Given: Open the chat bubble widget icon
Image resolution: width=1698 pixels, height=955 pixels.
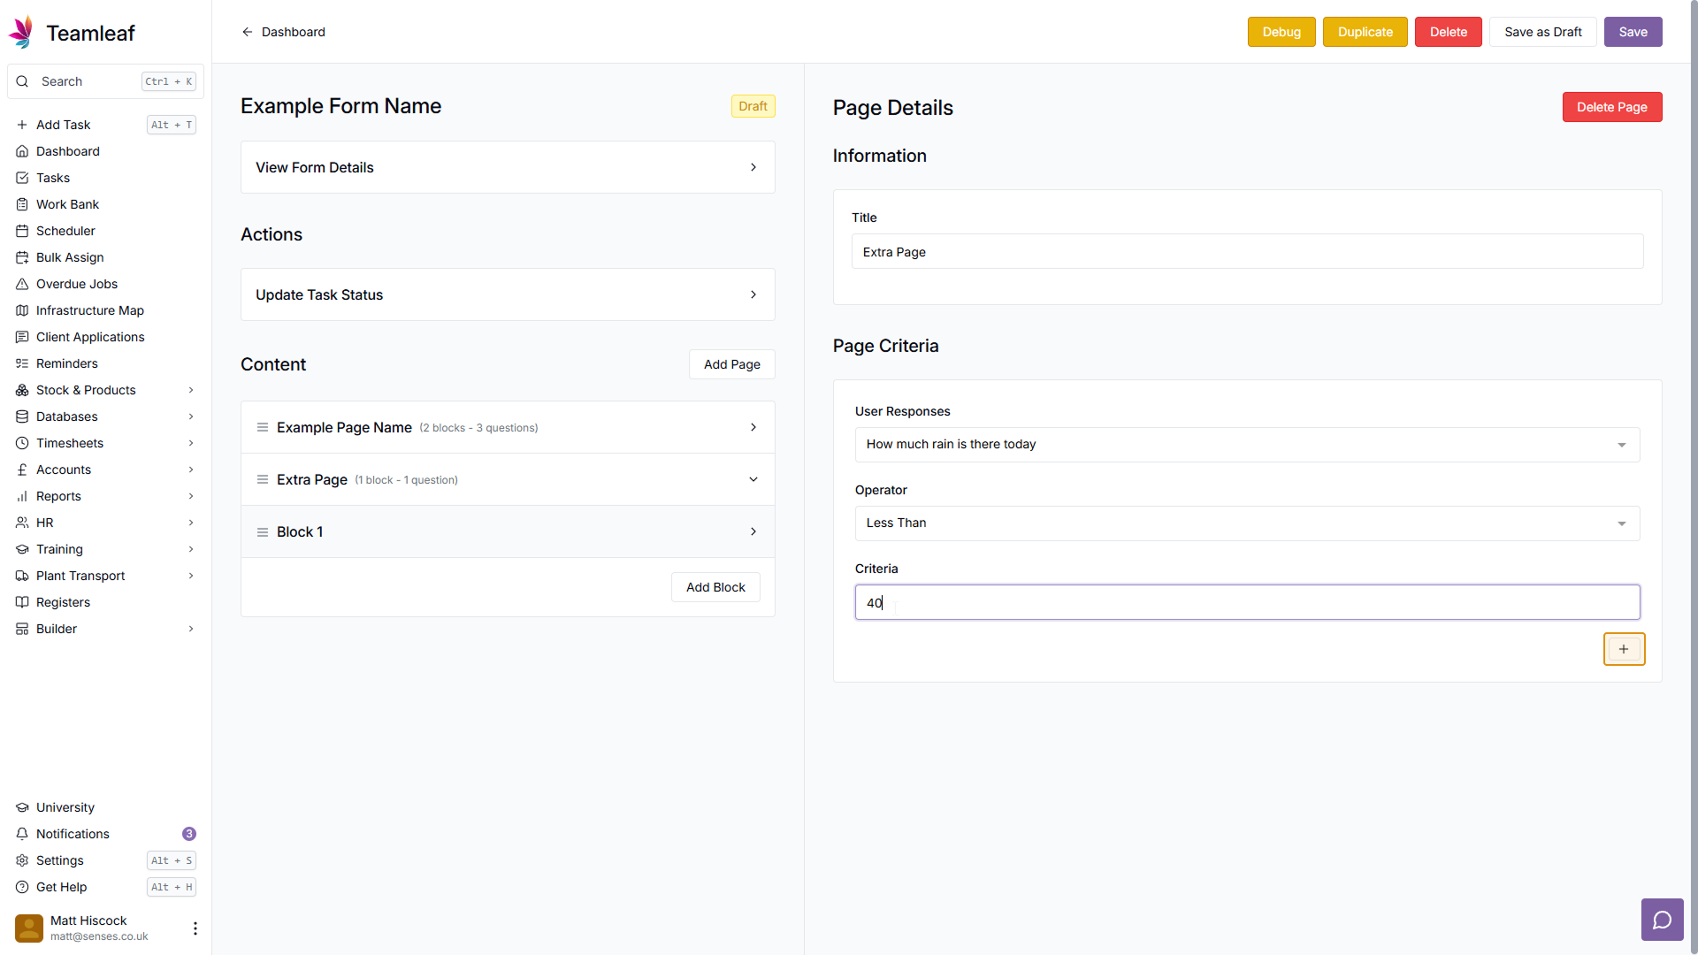Looking at the screenshot, I should click(x=1662, y=921).
